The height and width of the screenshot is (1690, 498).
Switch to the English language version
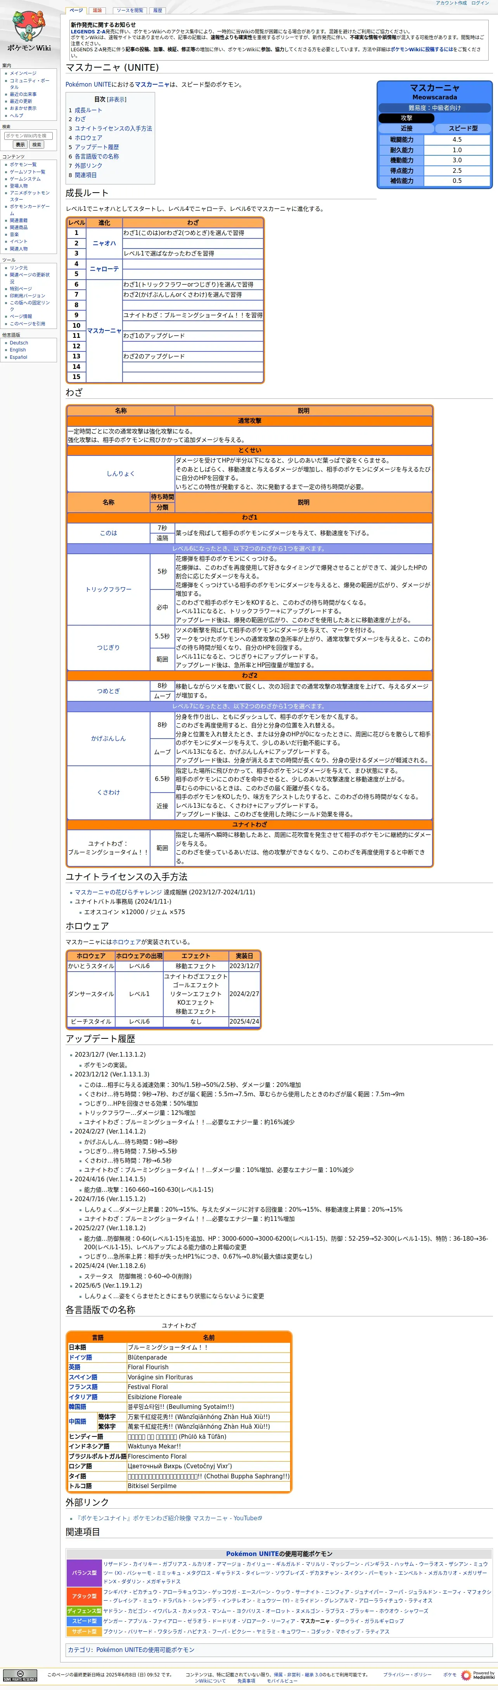(x=18, y=349)
